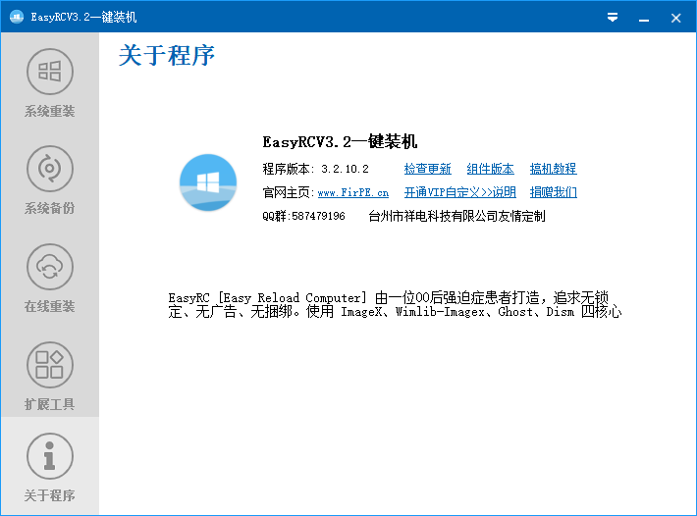Click the 检查更新 link

tap(428, 169)
